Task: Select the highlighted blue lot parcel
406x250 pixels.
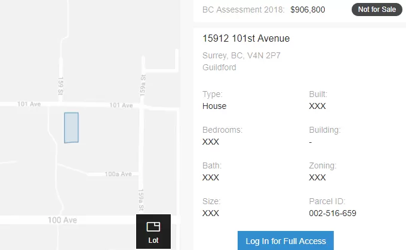Action: (72, 127)
